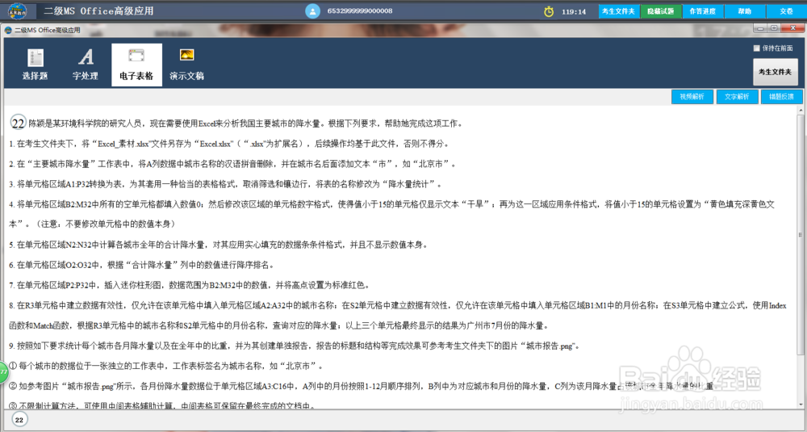Click the small icon in inner window title
Screen dimensions: 807x432
point(8,31)
